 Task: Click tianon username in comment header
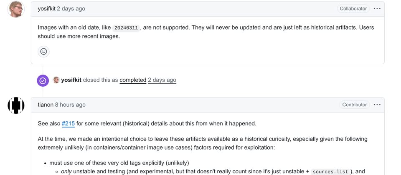46,105
